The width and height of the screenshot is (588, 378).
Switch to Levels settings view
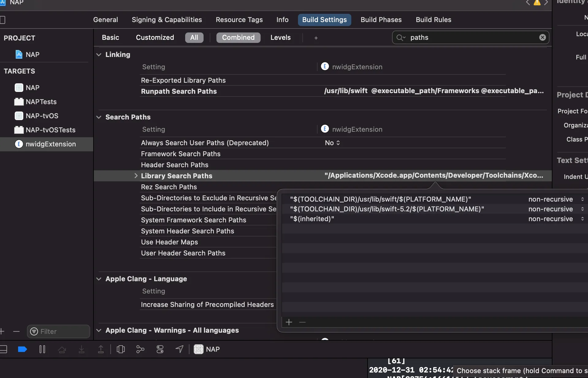[281, 37]
